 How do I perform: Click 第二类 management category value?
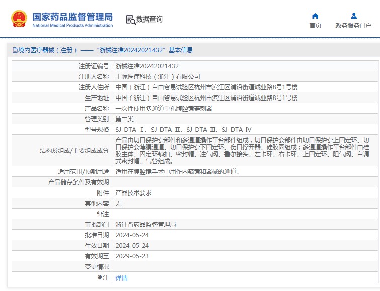pos(124,119)
